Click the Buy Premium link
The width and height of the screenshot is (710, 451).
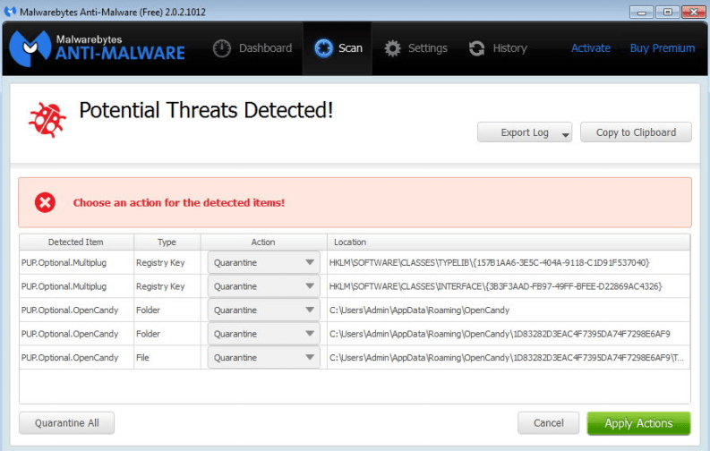click(x=662, y=48)
